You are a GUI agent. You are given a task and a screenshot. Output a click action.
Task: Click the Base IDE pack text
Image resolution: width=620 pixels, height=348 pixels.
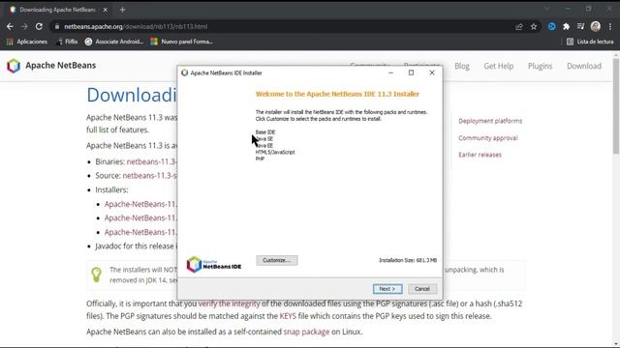click(265, 132)
